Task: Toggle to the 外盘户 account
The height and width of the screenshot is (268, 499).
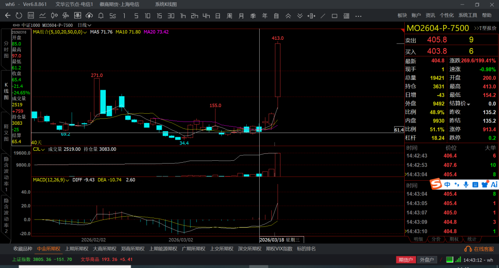Action: (426, 260)
